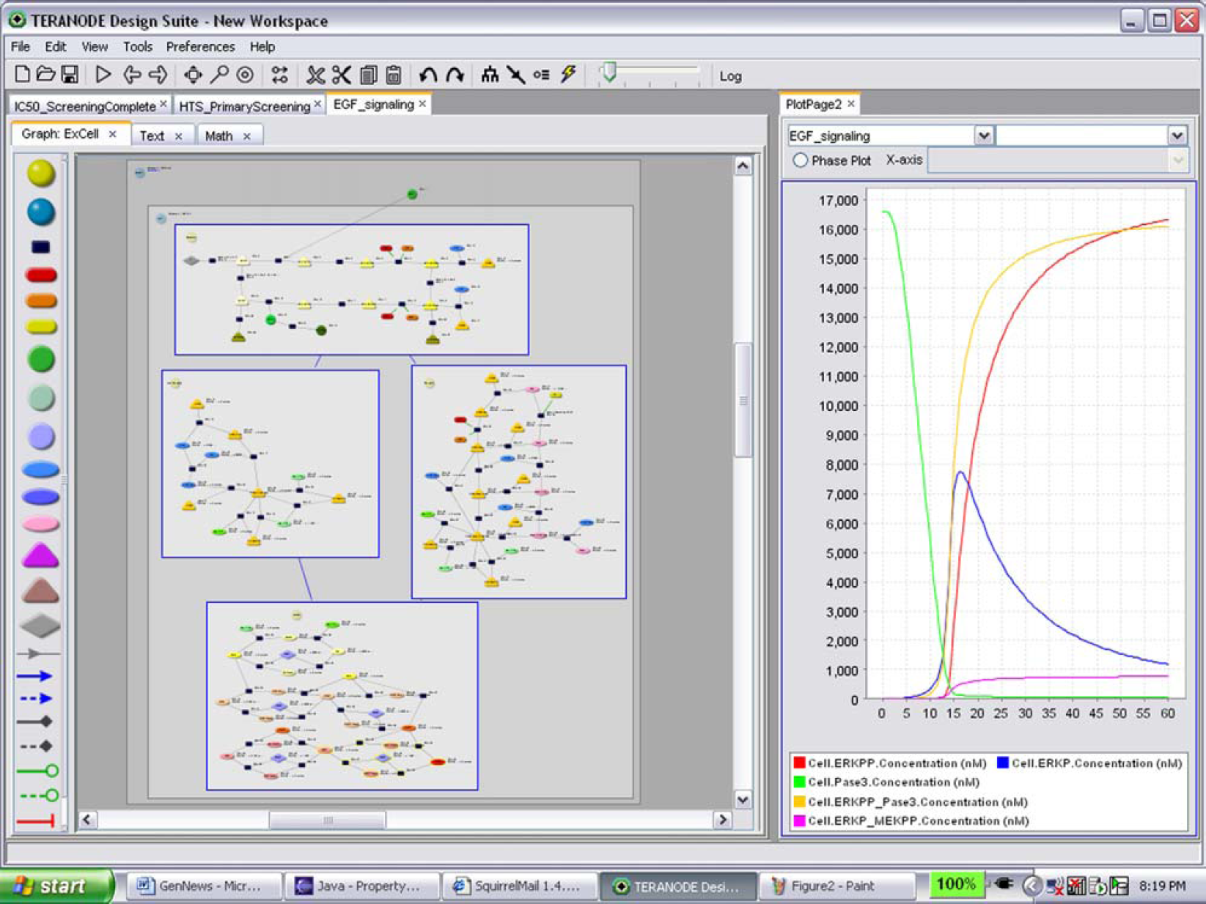Expand the EGF_signaling model dropdown

click(x=984, y=136)
